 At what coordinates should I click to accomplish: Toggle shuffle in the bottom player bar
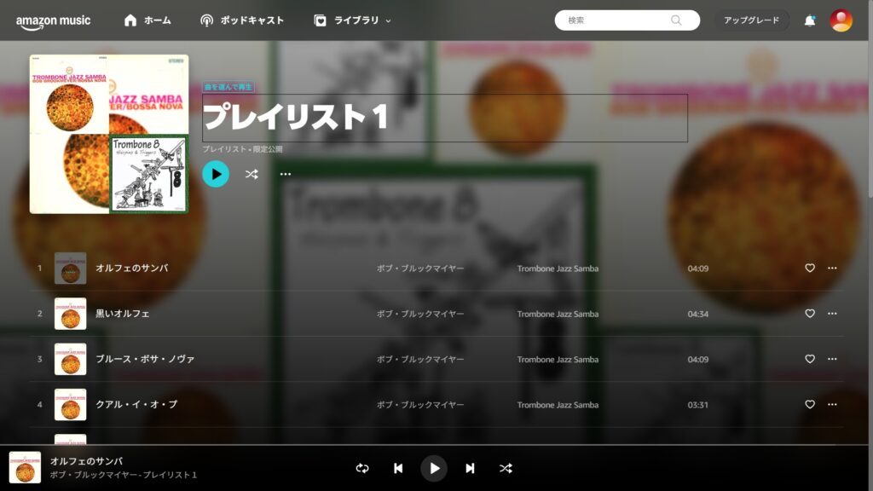[506, 468]
